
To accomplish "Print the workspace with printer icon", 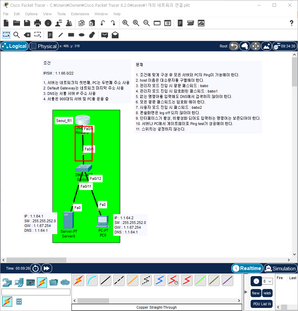I will (38, 23).
